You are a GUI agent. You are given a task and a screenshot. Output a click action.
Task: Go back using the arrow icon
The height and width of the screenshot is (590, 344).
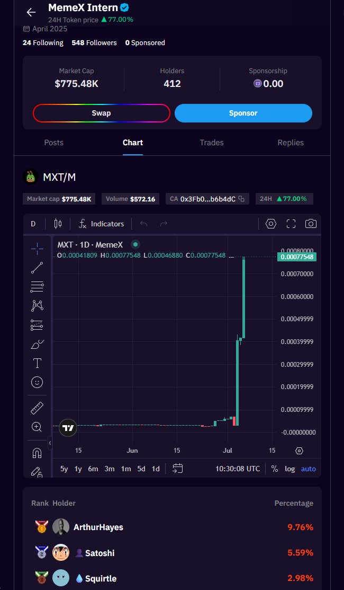pyautogui.click(x=31, y=12)
